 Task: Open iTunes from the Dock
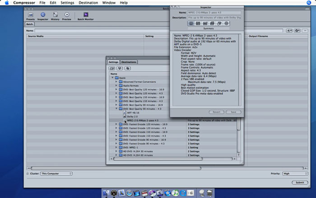pos(175,193)
